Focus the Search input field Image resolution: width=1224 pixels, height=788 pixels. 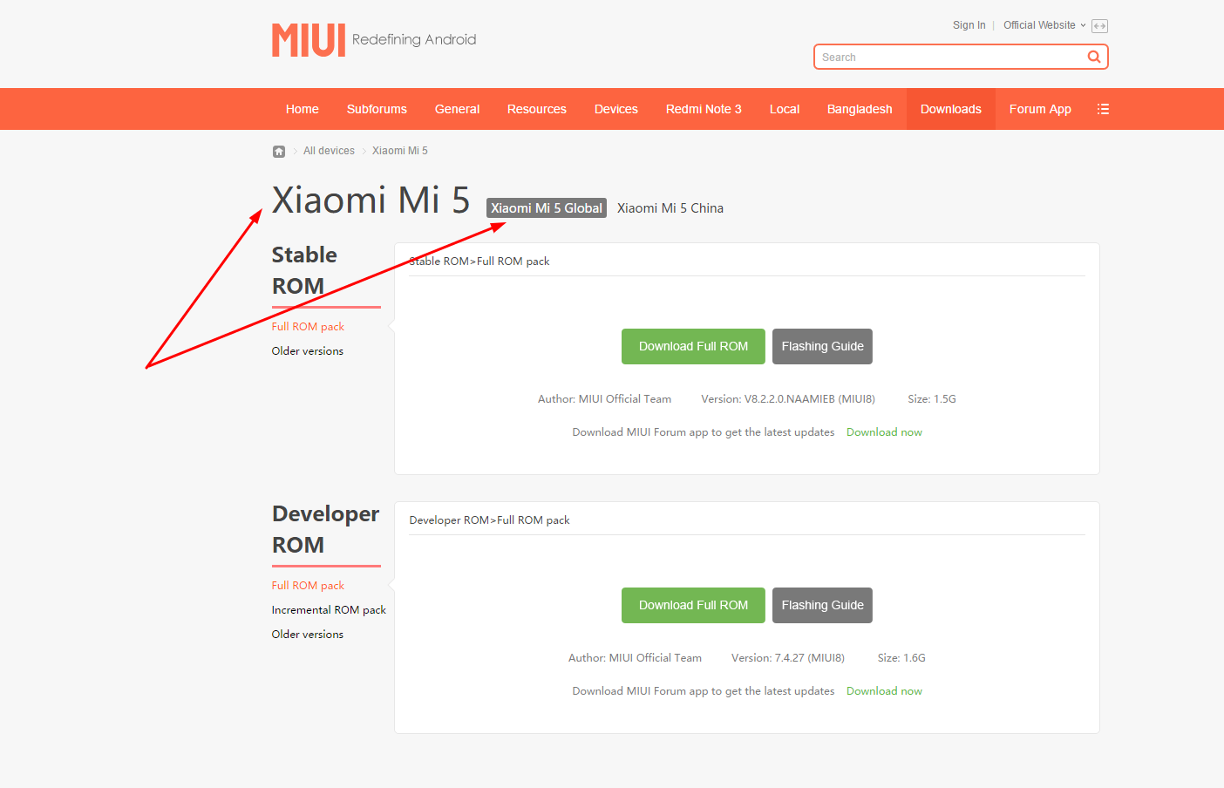(x=950, y=57)
